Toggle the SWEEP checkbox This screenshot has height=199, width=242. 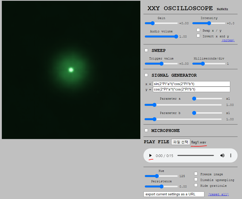[146, 50]
